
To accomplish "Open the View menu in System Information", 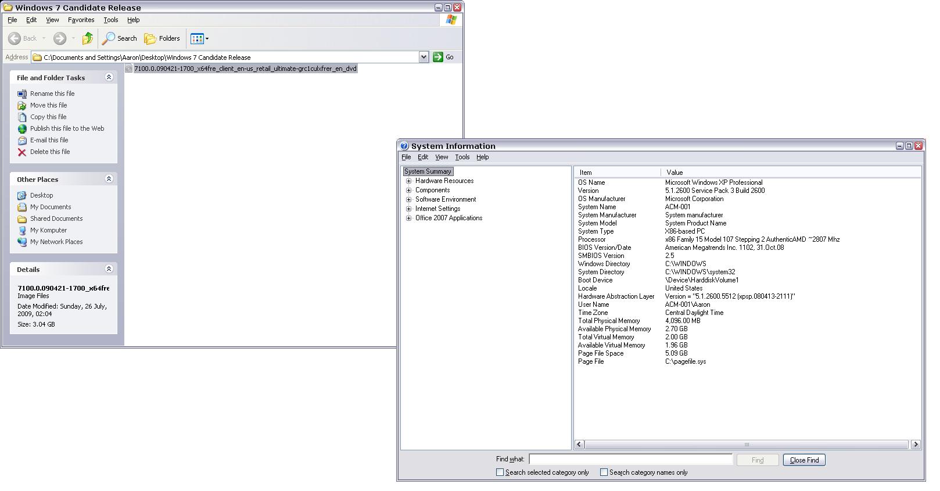I will pyautogui.click(x=442, y=157).
